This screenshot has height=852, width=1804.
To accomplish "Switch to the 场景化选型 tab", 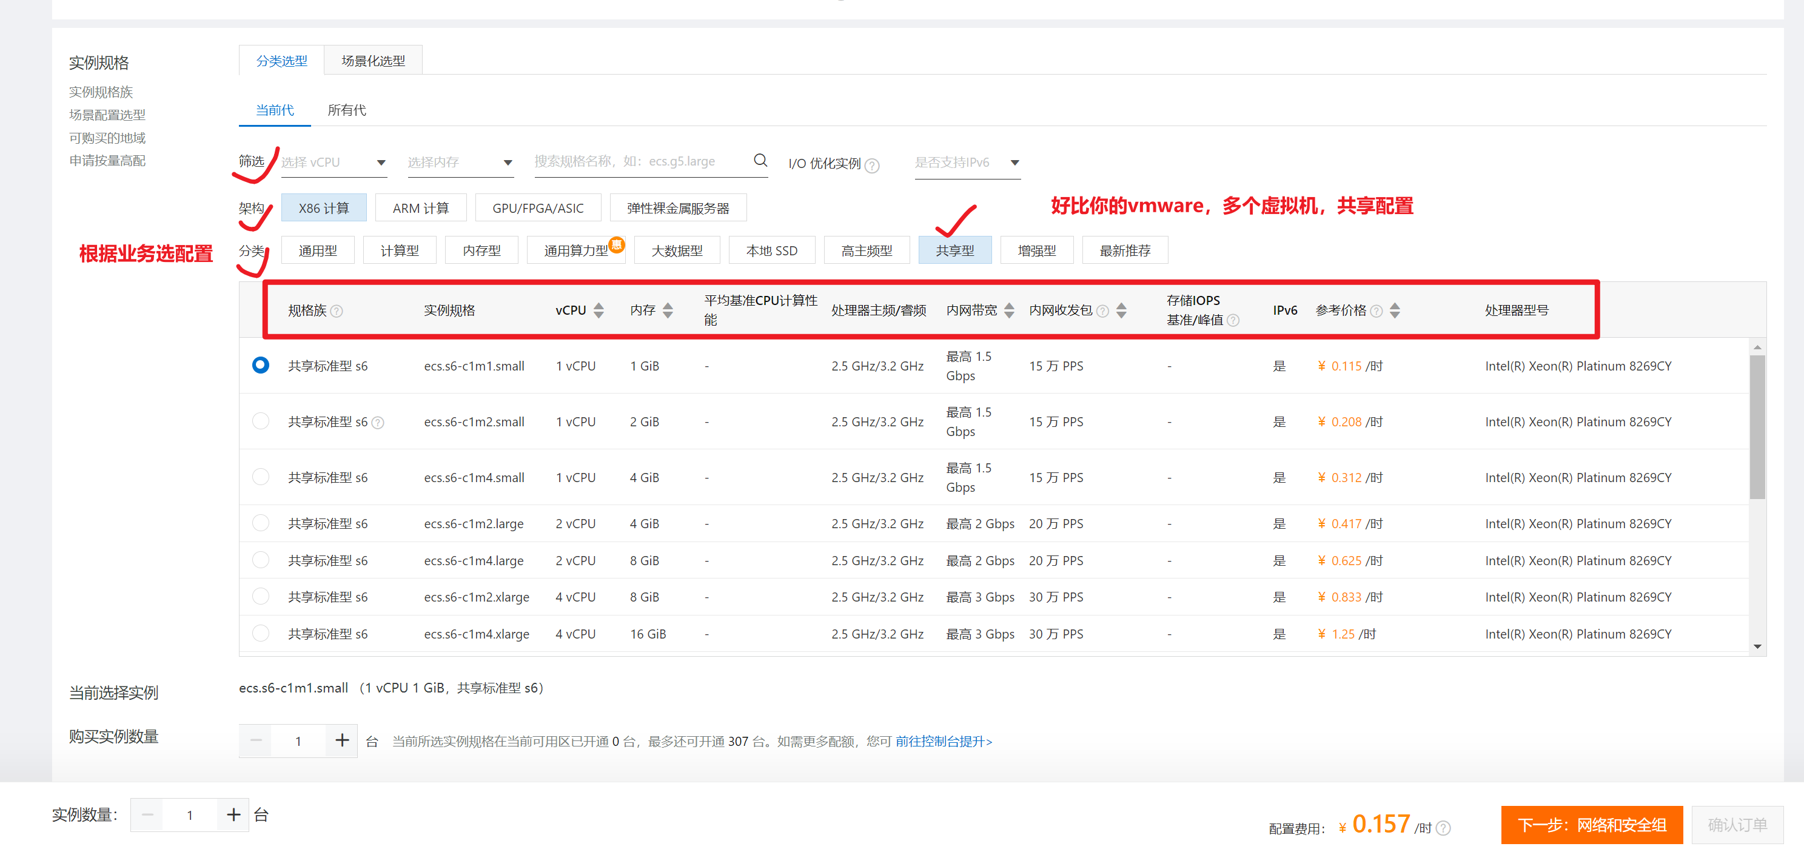I will click(x=374, y=61).
